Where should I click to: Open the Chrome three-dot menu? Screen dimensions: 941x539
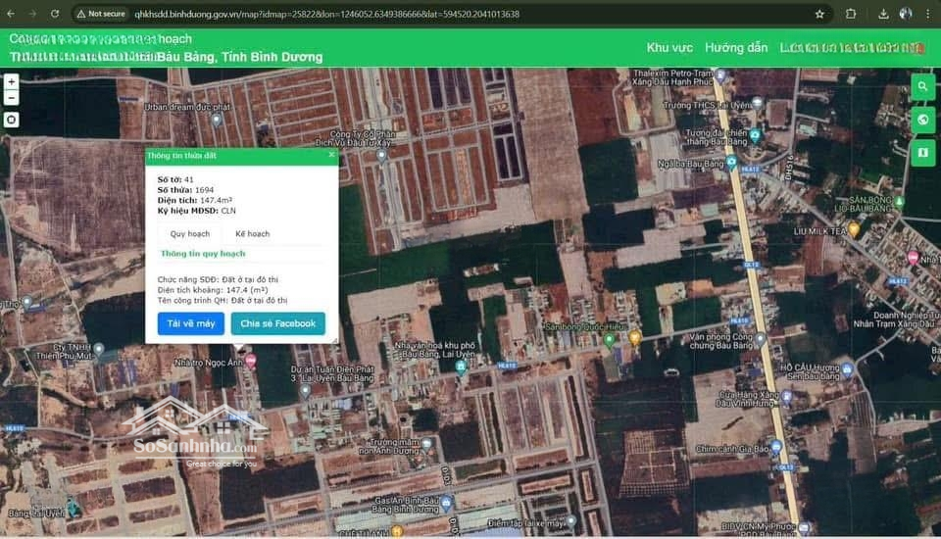tap(927, 14)
